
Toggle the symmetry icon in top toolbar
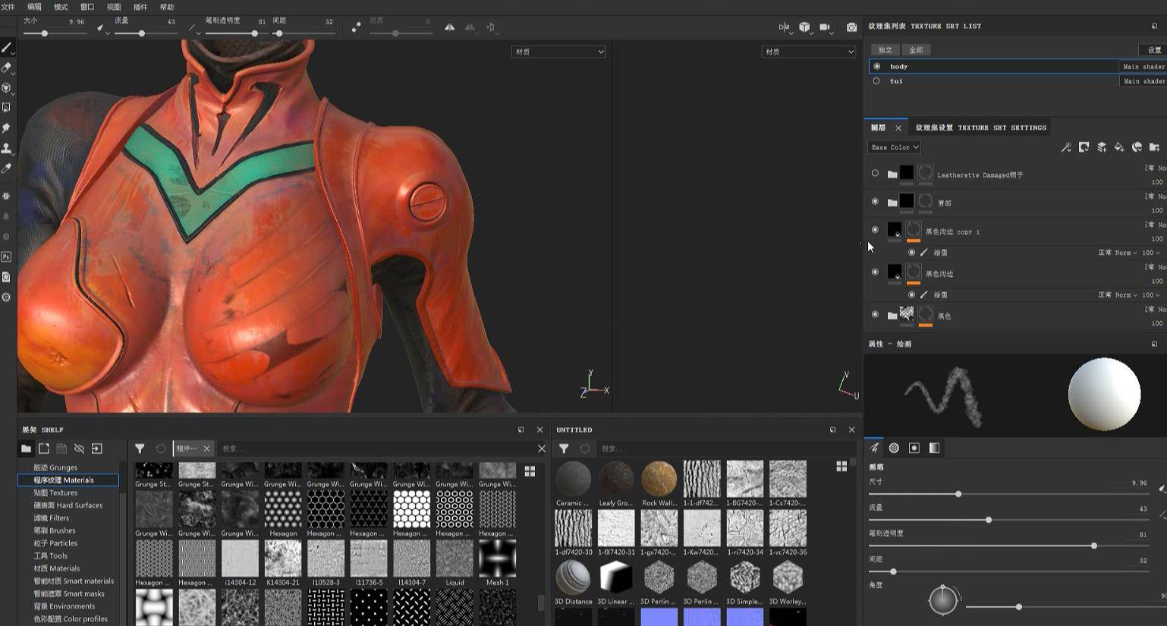pos(450,27)
